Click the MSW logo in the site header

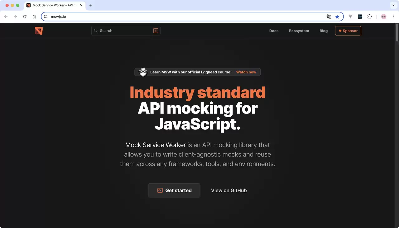pyautogui.click(x=39, y=31)
